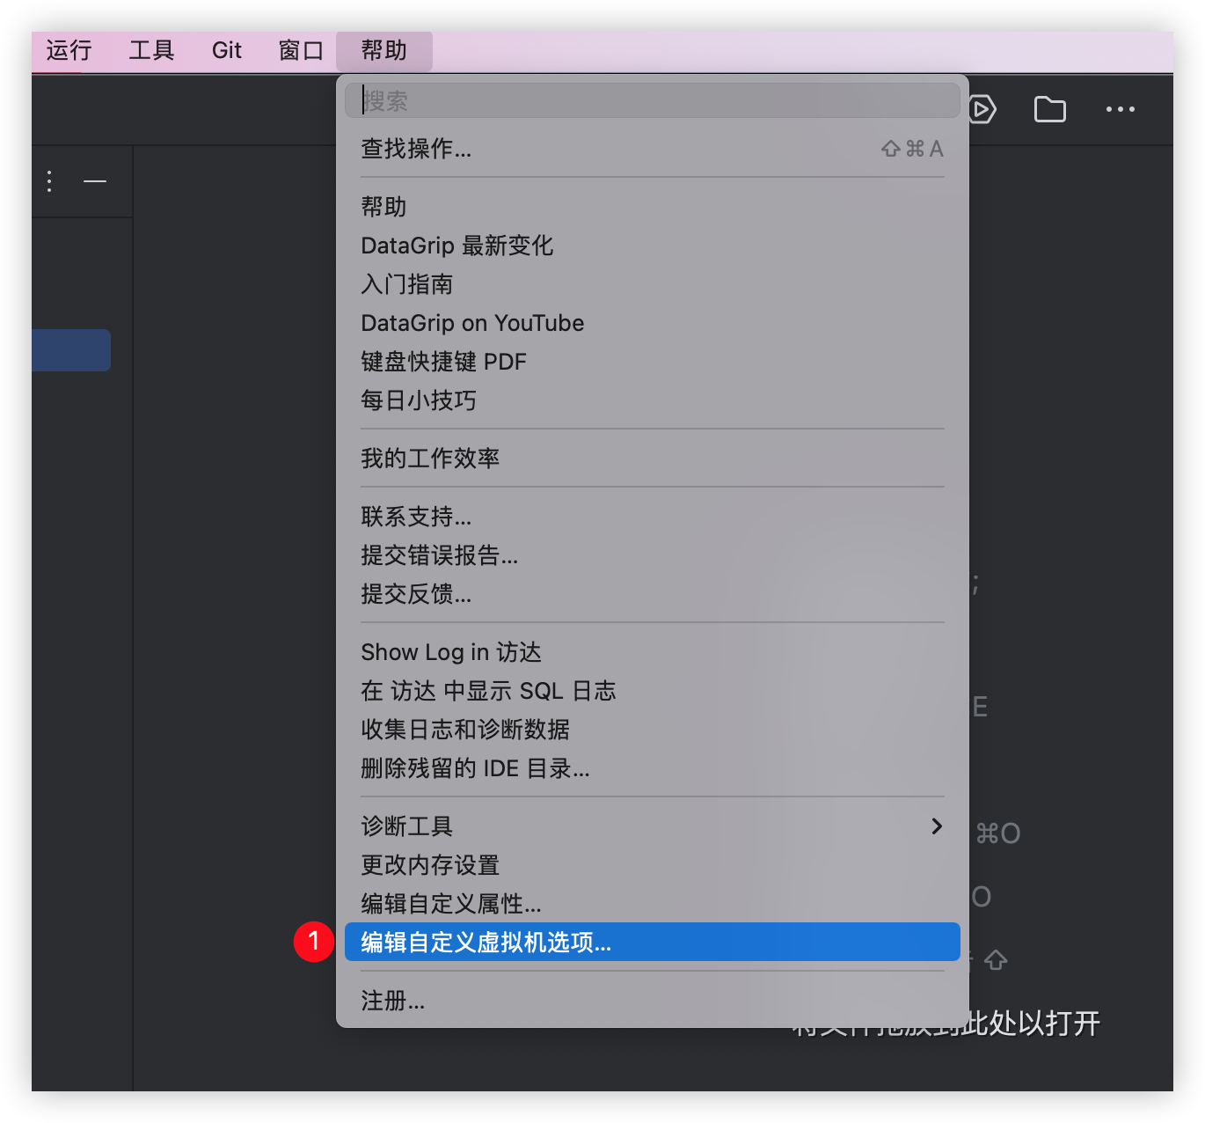Click the 搜索 search field
This screenshot has width=1205, height=1123.
[653, 99]
